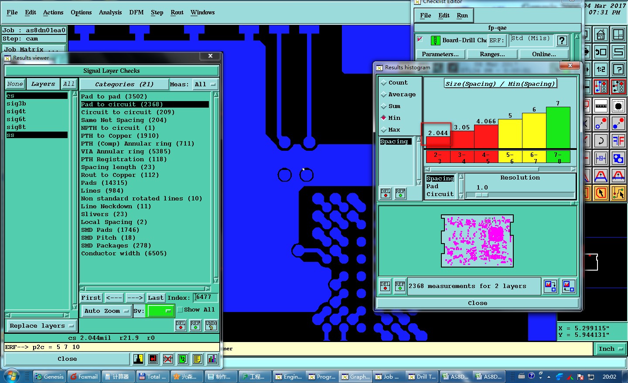Screen dimensions: 628x383
Task: Click the home icon in the right toolbar
Action: (x=601, y=34)
